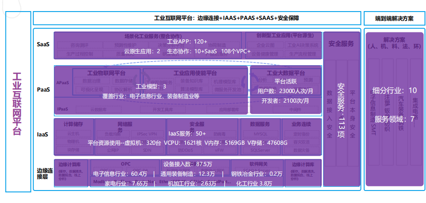Select the '协同制造' service box
426x203 pixels.
(x=216, y=45)
